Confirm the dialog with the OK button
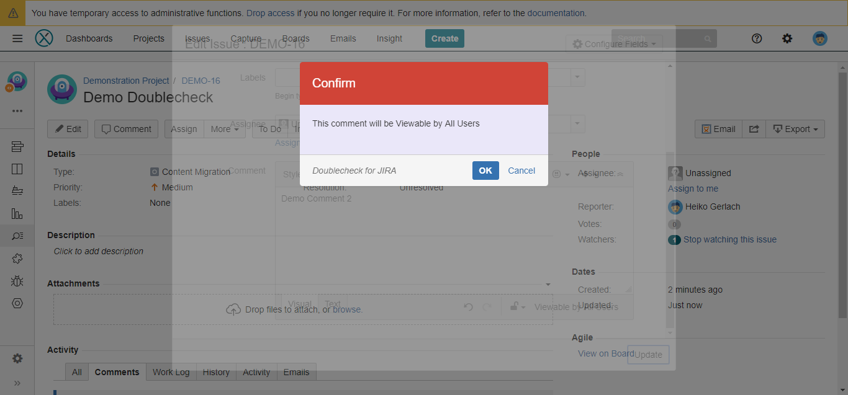This screenshot has width=848, height=395. pyautogui.click(x=485, y=171)
